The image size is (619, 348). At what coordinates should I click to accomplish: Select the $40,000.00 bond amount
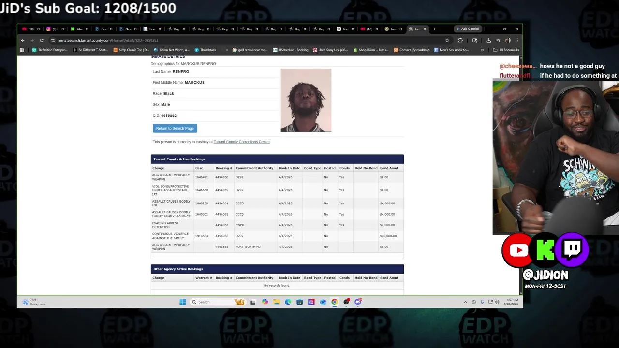pyautogui.click(x=388, y=236)
